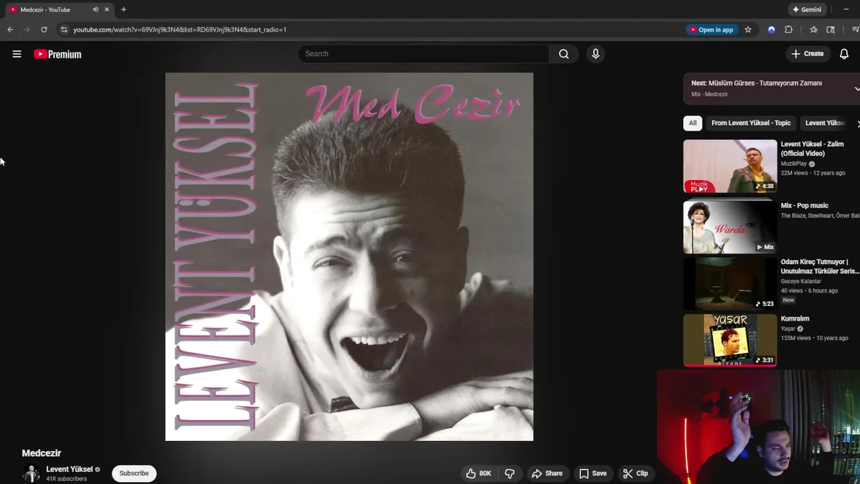
Task: Open Gemini in Chrome
Action: (806, 9)
